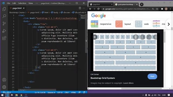Bookmark this page with the star icon
This screenshot has width=173, height=97.
coord(157,9)
